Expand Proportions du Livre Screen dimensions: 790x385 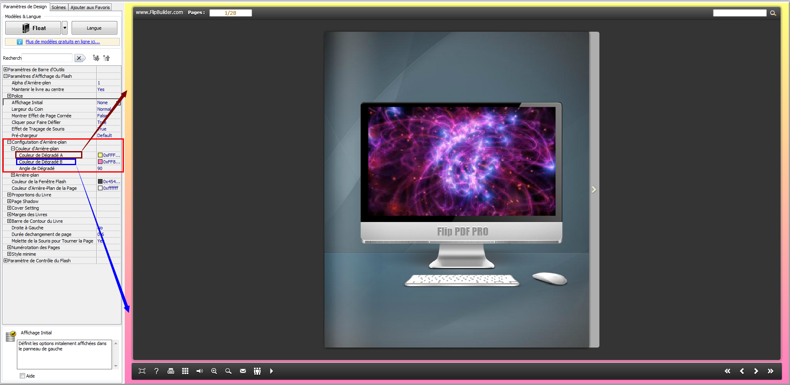tap(9, 195)
